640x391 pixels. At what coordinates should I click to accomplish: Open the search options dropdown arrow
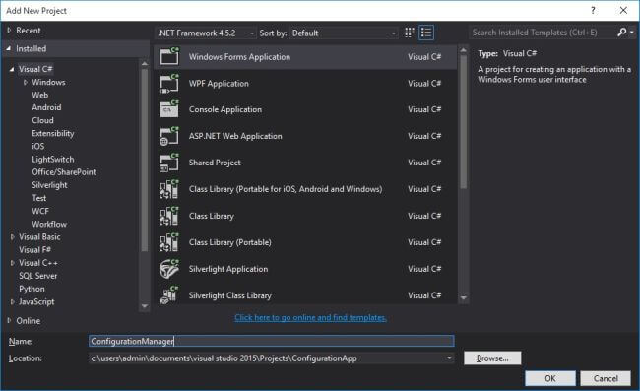click(632, 32)
